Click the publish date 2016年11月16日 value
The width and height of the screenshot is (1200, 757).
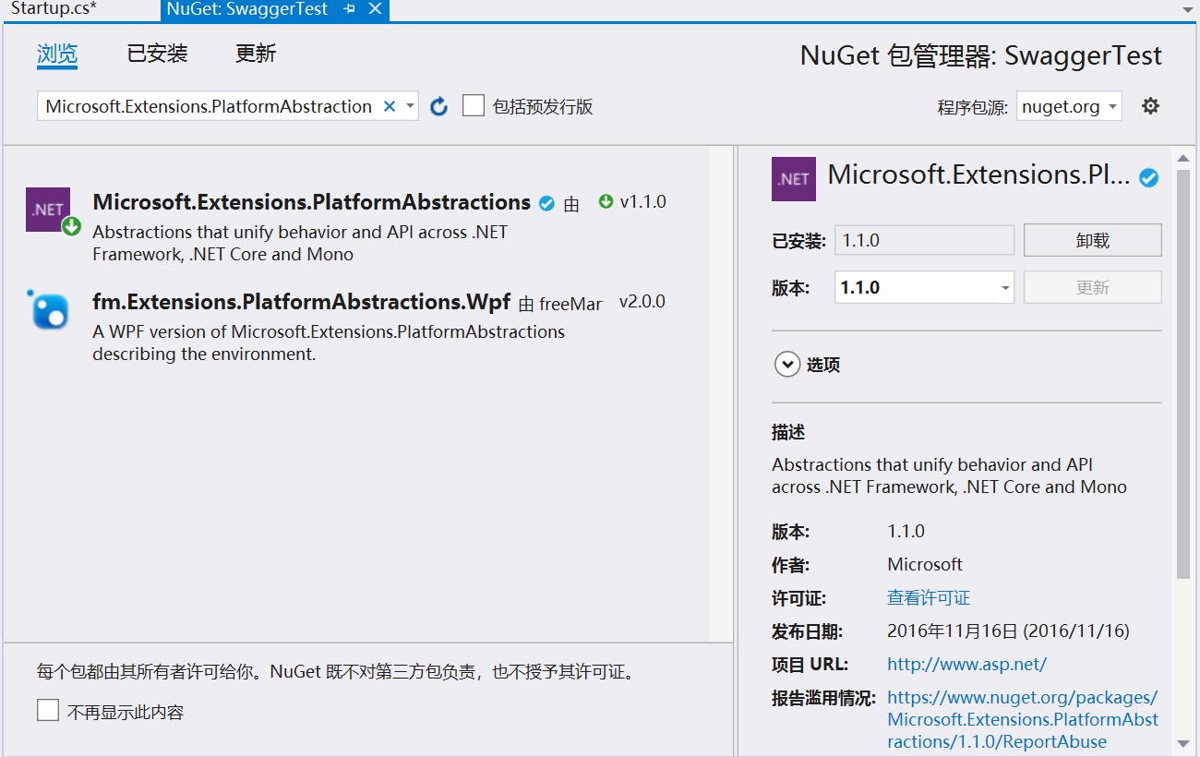(1008, 631)
